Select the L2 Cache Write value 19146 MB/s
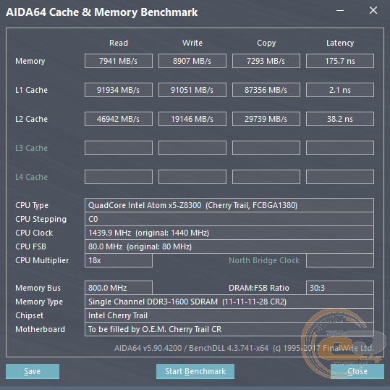The width and height of the screenshot is (390, 390). [192, 119]
